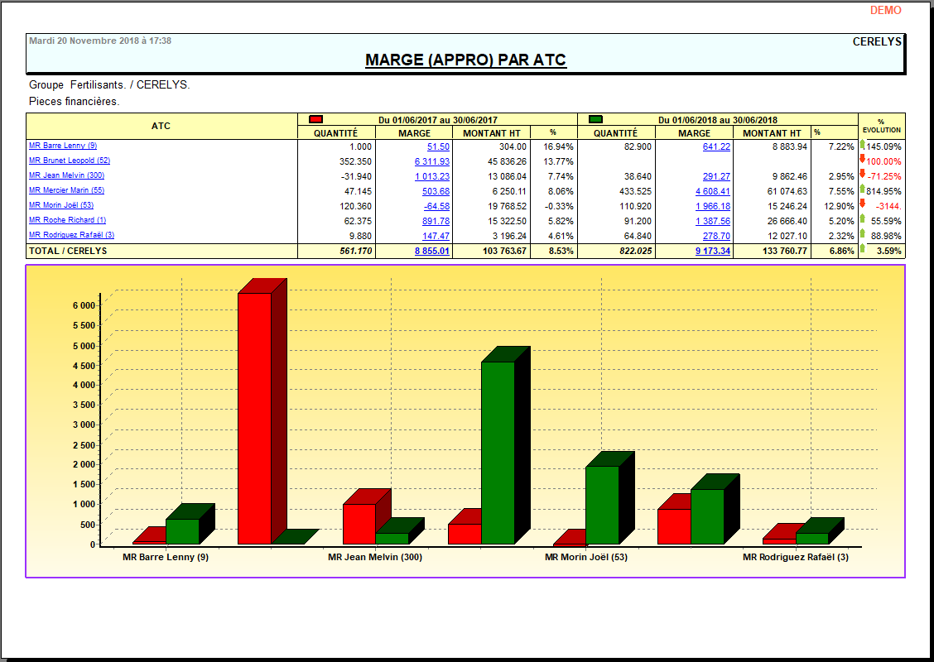Click the report title MARGE (APPRO) PAR ATC

point(465,60)
